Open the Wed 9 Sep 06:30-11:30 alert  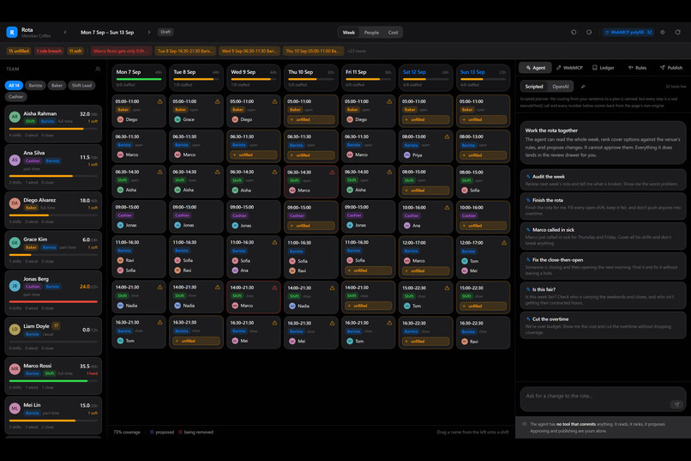point(249,51)
